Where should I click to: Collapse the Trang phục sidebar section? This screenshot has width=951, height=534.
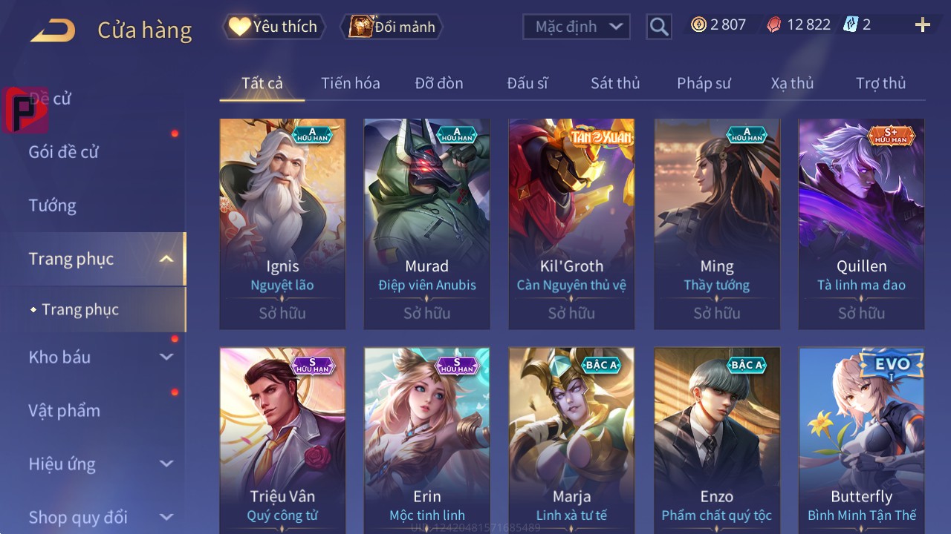tap(167, 259)
